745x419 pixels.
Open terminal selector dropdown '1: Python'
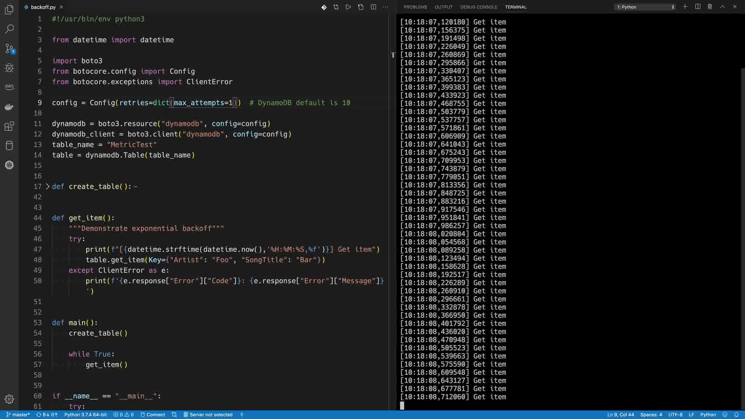[645, 7]
